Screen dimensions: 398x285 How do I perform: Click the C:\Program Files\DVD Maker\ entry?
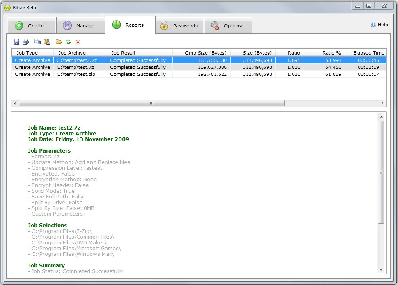click(x=67, y=243)
